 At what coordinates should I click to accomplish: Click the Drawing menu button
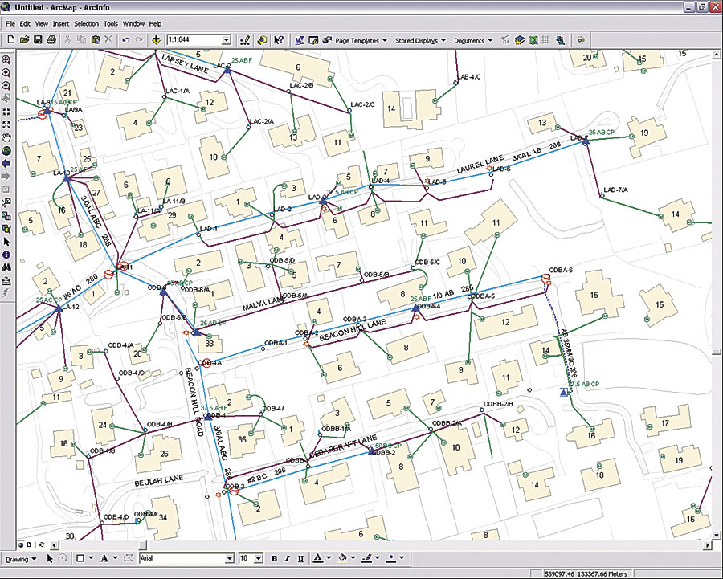(x=20, y=558)
